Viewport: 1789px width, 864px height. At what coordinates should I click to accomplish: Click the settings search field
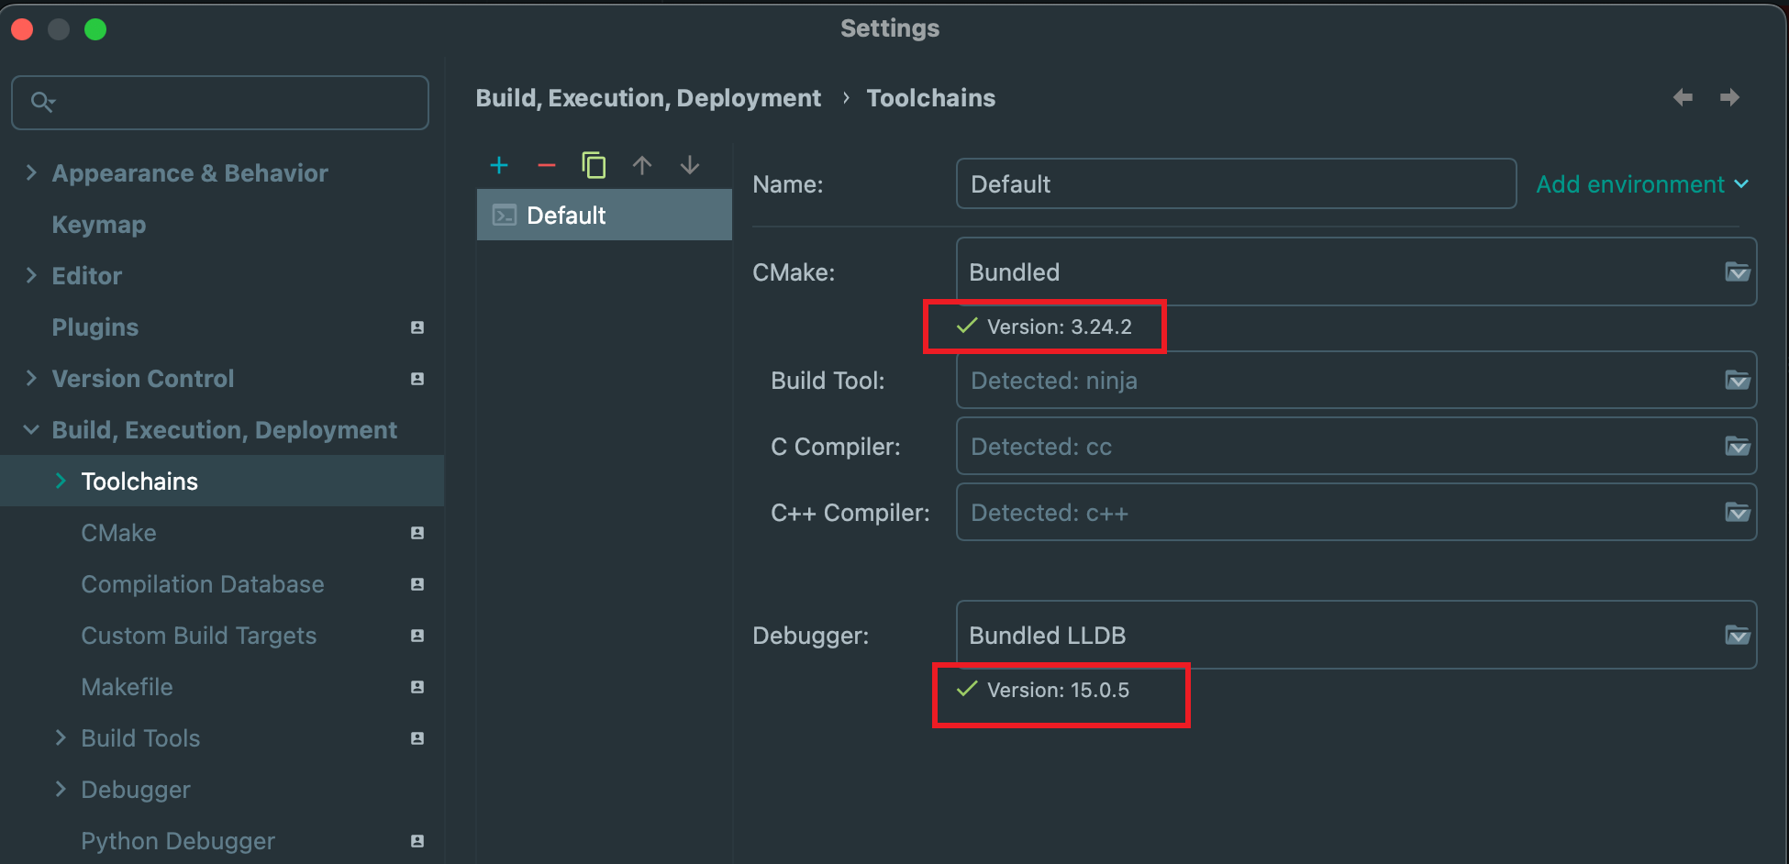click(x=220, y=102)
